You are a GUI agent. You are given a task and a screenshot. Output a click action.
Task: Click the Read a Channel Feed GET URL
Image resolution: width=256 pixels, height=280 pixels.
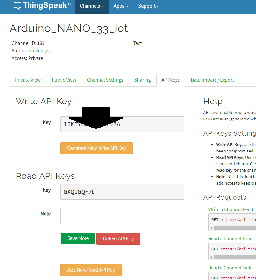pos(238,249)
